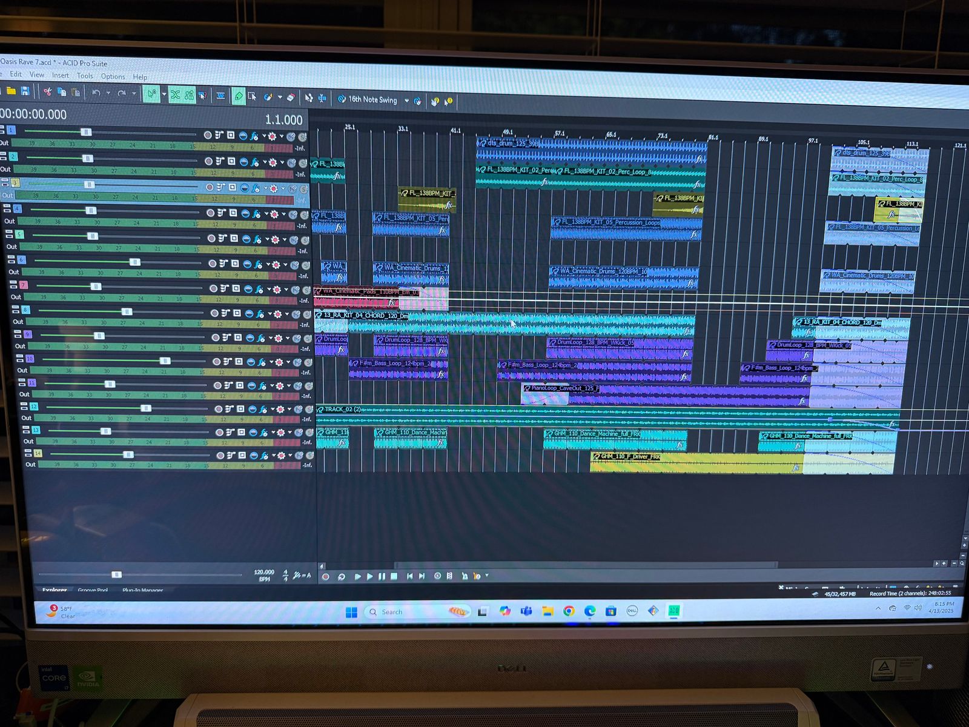Viewport: 969px width, 727px height.
Task: Open the Insert menu
Action: [60, 75]
